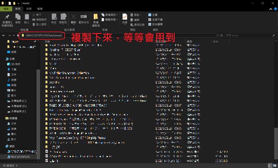Image resolution: width=278 pixels, height=168 pixels.
Task: Click 全選 (Select all)
Action: (x=152, y=15)
